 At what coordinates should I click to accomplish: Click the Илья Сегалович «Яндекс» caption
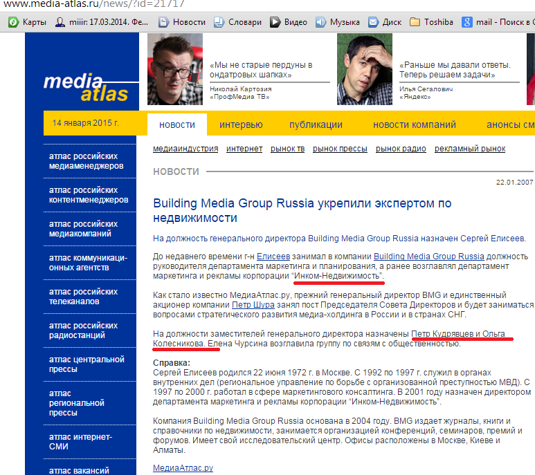point(426,93)
